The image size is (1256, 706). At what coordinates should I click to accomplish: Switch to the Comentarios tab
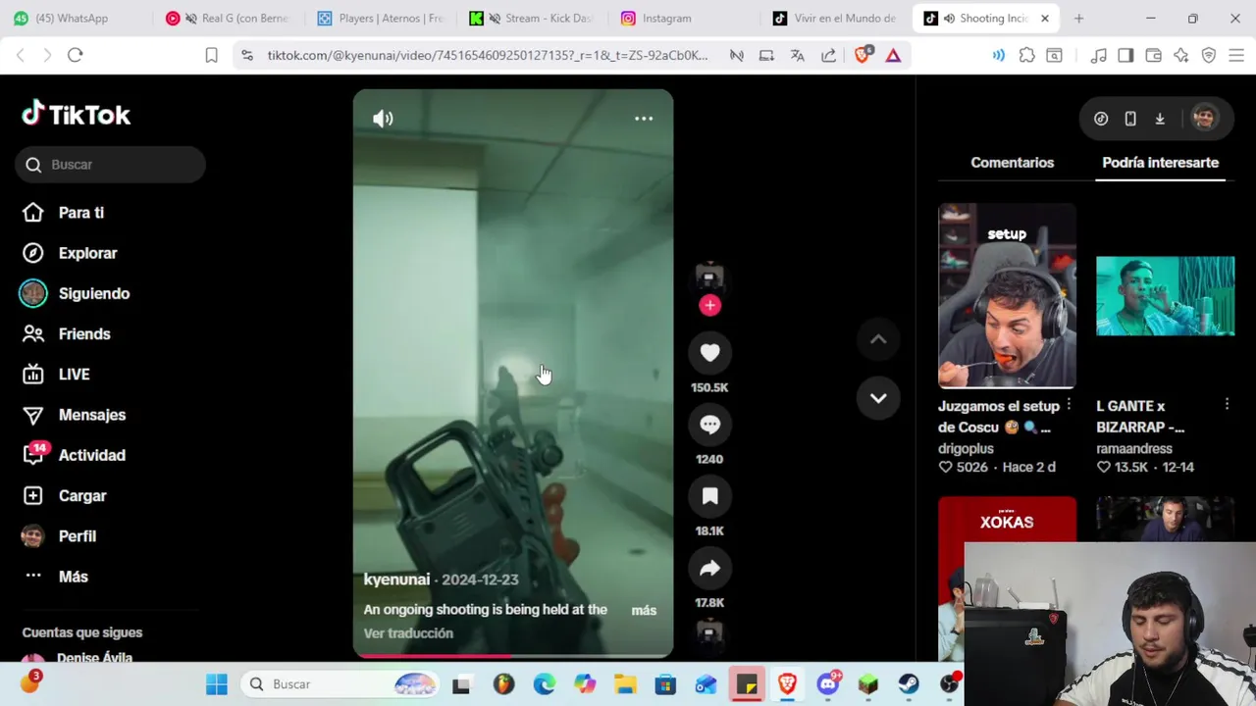point(1012,163)
